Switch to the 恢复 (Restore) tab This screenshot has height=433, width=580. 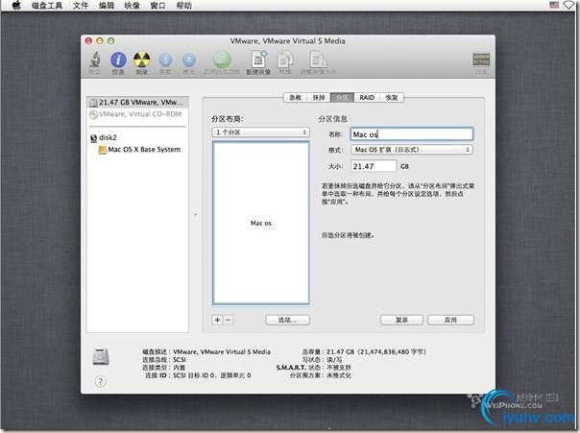click(x=392, y=98)
